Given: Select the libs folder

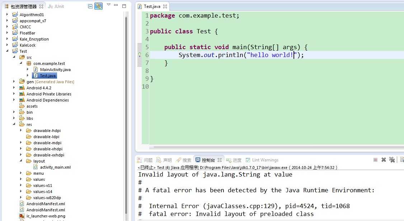Looking at the screenshot, I should coord(26,118).
